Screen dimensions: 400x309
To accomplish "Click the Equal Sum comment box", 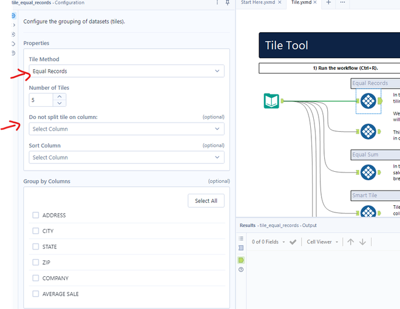I will coord(375,155).
